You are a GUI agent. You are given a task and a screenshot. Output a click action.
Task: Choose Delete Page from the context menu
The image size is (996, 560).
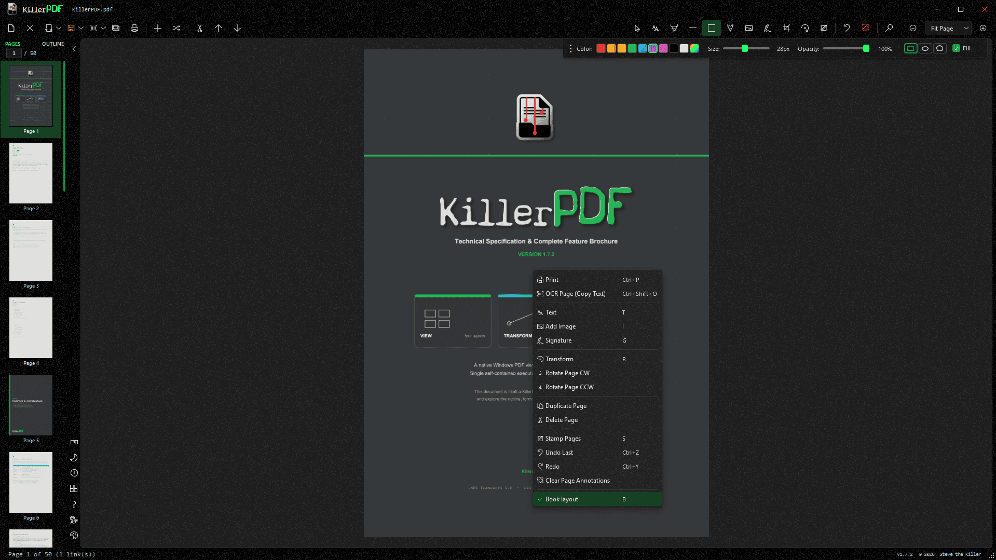pyautogui.click(x=597, y=420)
